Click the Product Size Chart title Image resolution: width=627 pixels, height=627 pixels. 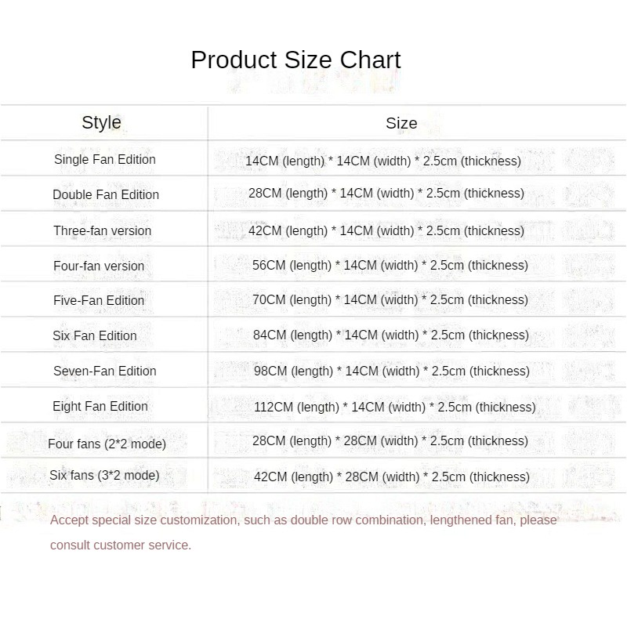[x=295, y=60]
